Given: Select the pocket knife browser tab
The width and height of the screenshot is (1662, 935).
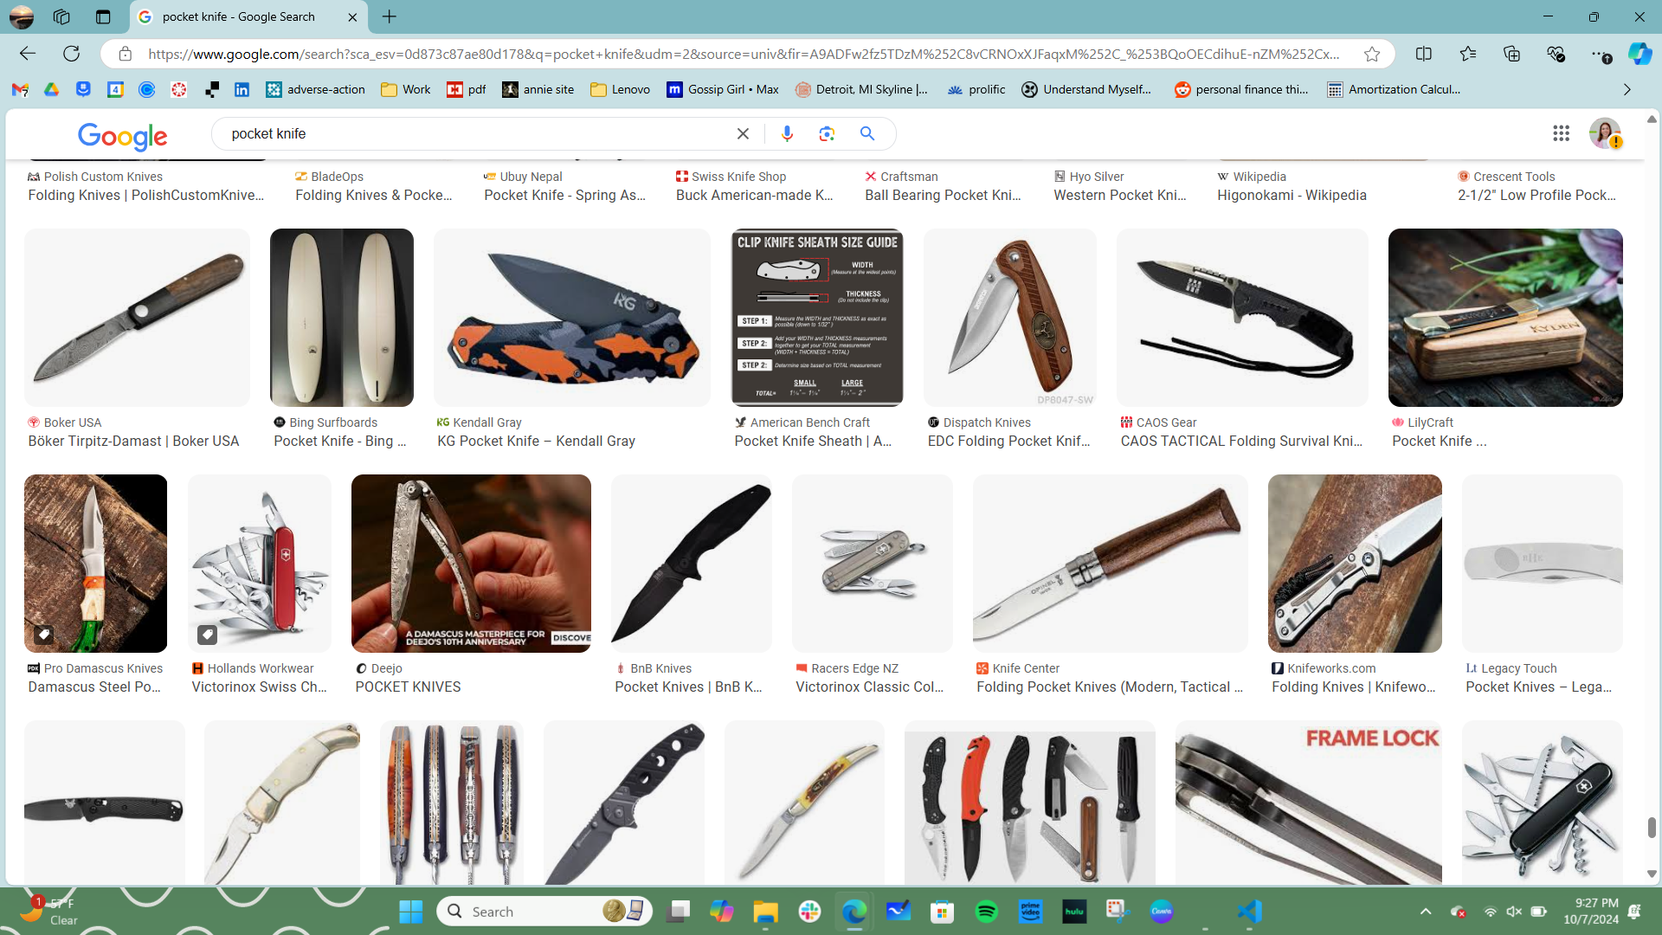Looking at the screenshot, I should pos(239,16).
